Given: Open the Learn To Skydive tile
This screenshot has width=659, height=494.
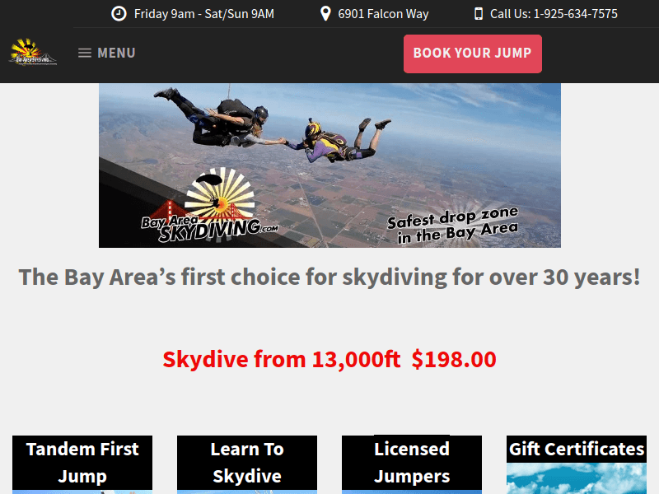Looking at the screenshot, I should coord(247,464).
